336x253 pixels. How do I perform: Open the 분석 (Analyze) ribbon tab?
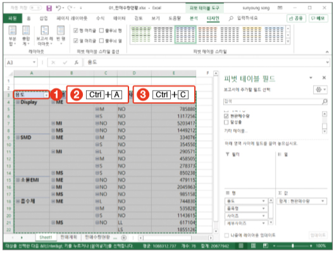[x=194, y=18]
